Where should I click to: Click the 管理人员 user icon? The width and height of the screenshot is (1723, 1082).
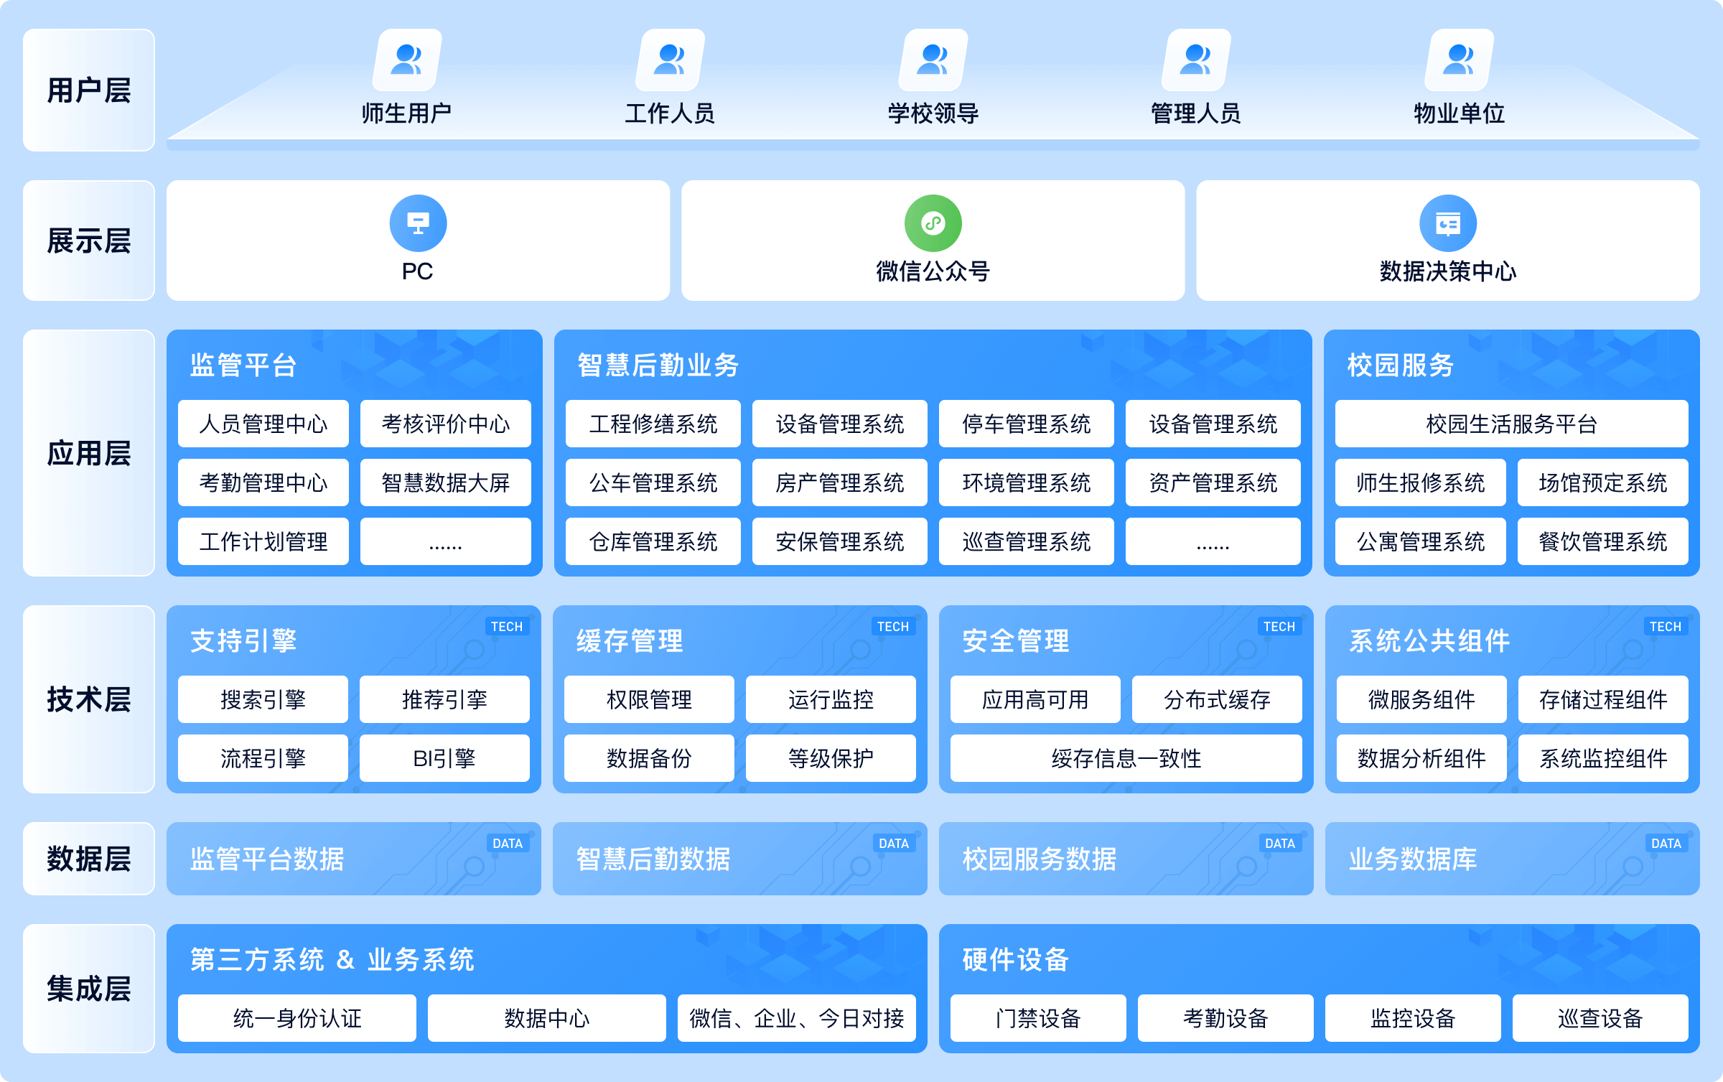1196,60
